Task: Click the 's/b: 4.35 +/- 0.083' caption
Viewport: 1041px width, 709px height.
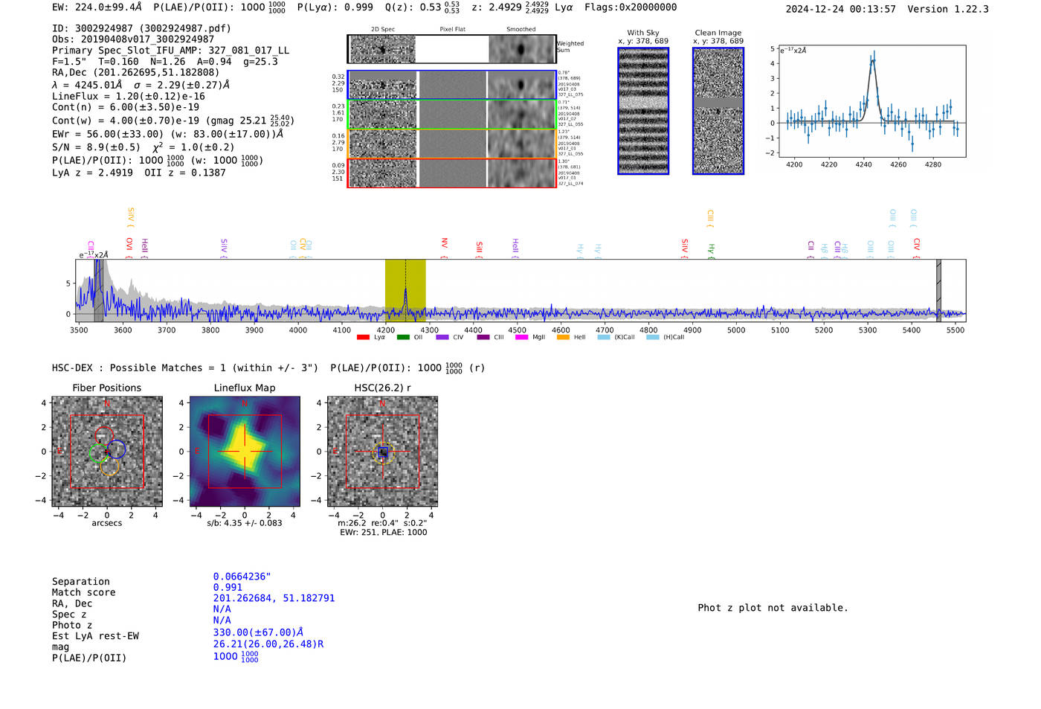Action: pos(245,523)
